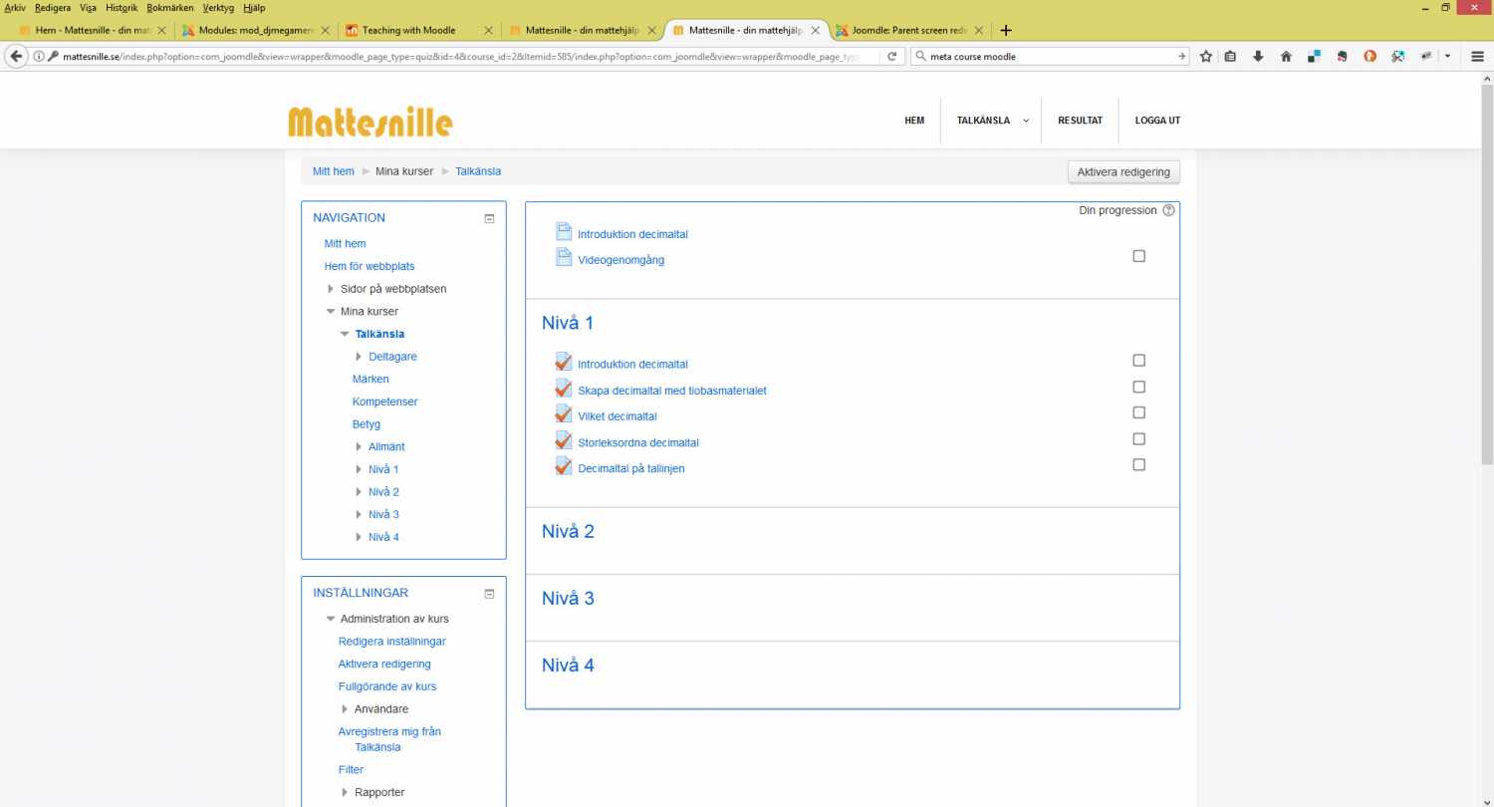Go to Hem in the site menu

point(914,121)
